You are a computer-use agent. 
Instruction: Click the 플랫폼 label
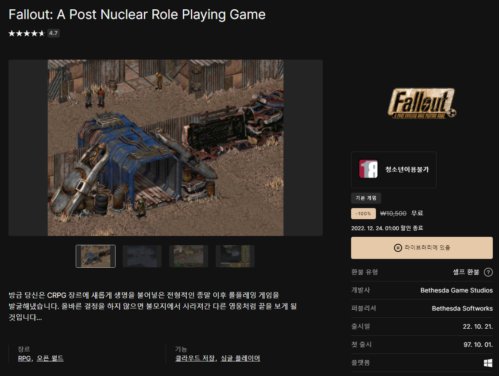click(360, 363)
